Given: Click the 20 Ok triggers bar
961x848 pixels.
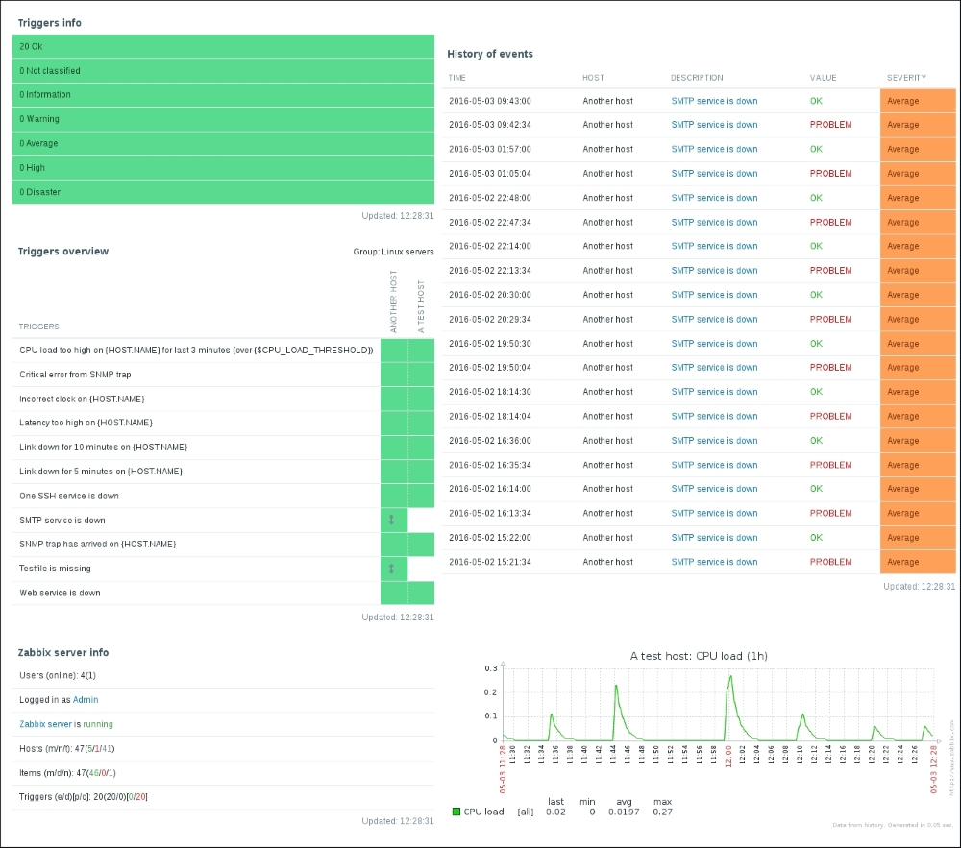Looking at the screenshot, I should [223, 46].
